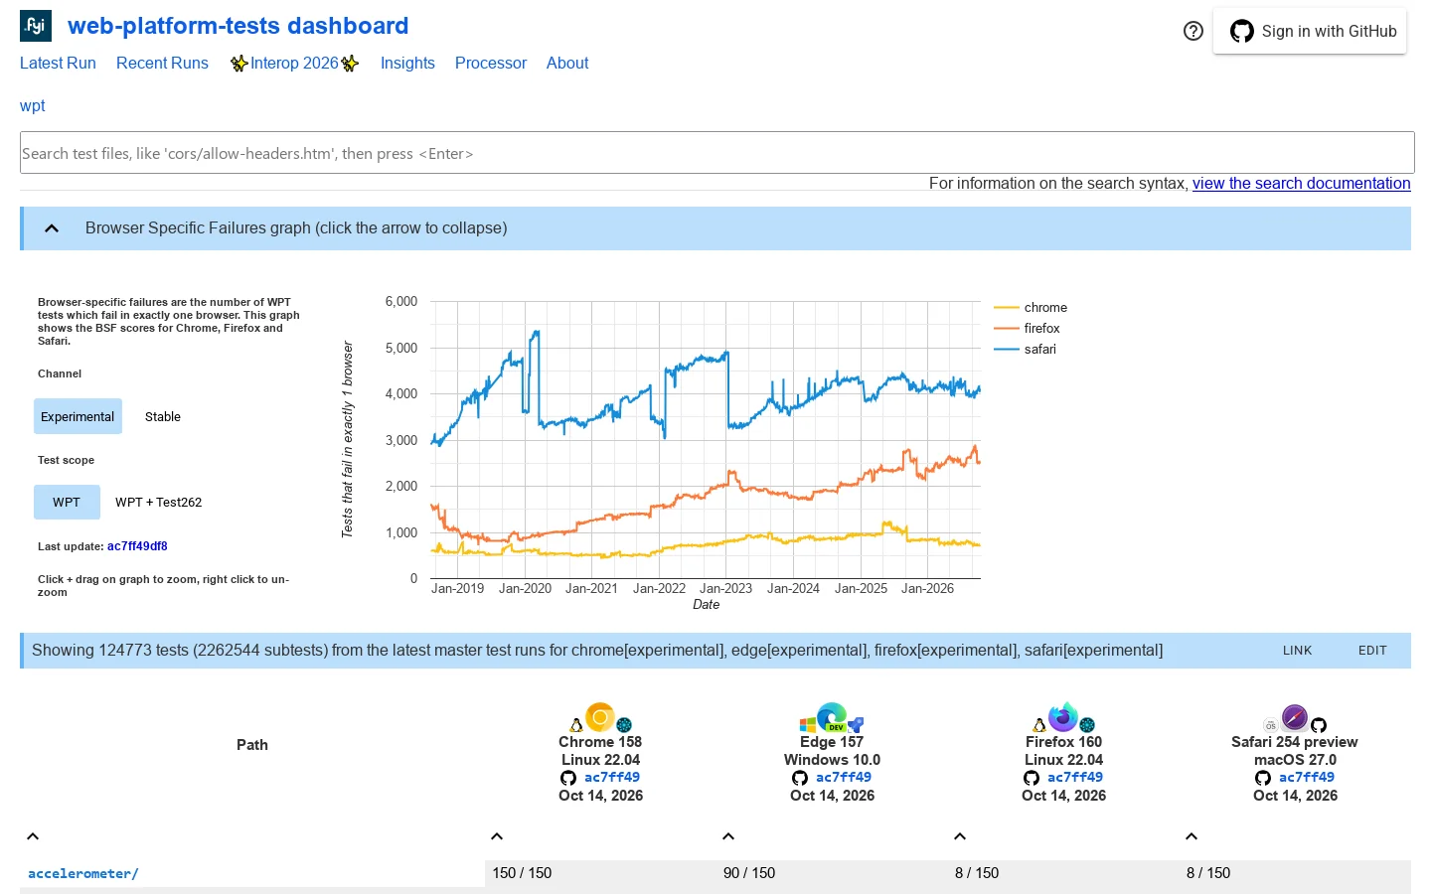Select the Stable channel option
The width and height of the screenshot is (1431, 894).
click(163, 416)
